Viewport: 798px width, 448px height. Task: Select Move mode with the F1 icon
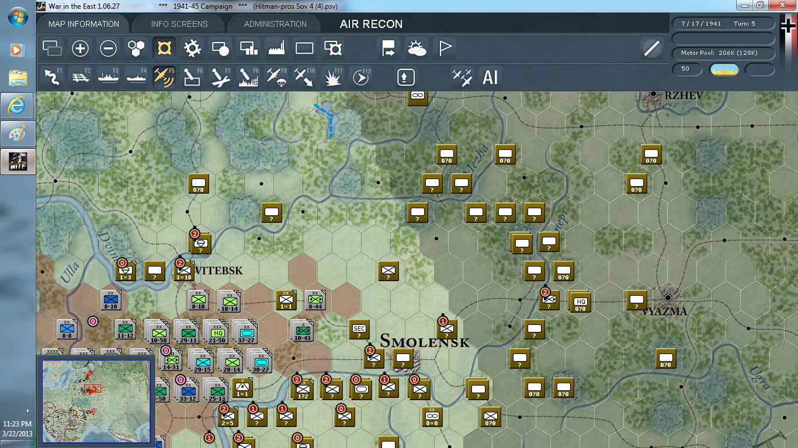53,77
